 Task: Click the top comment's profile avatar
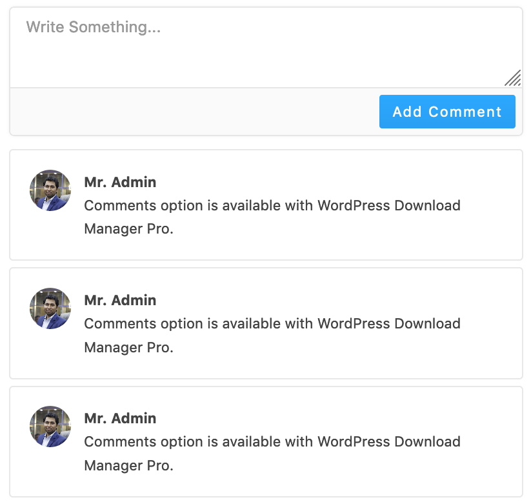(50, 190)
